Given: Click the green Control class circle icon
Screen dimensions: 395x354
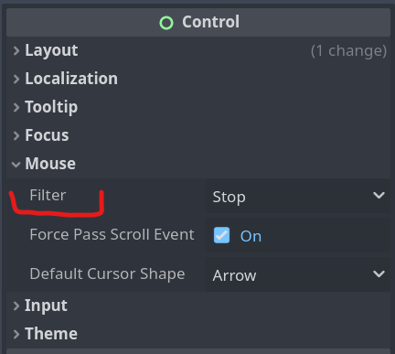Looking at the screenshot, I should coord(166,23).
